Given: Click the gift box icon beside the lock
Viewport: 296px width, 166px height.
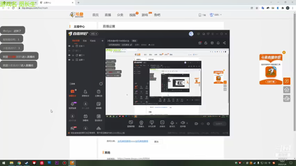Looking at the screenshot, I should click(x=200, y=43).
